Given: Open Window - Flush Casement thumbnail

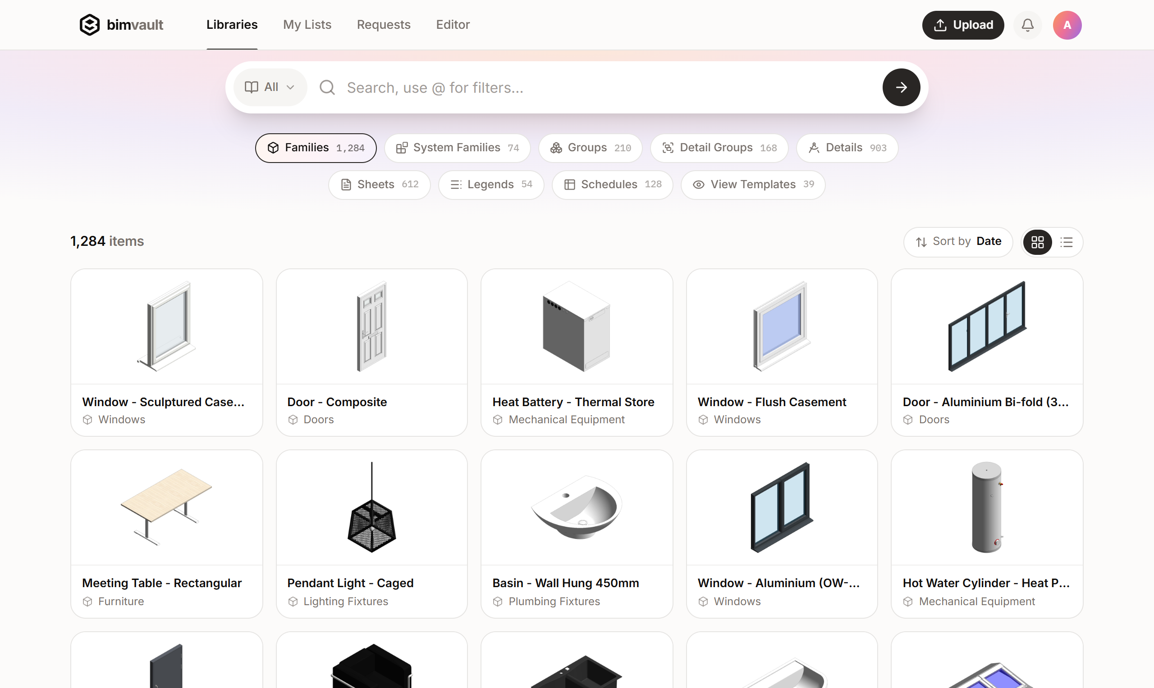Looking at the screenshot, I should (x=782, y=326).
